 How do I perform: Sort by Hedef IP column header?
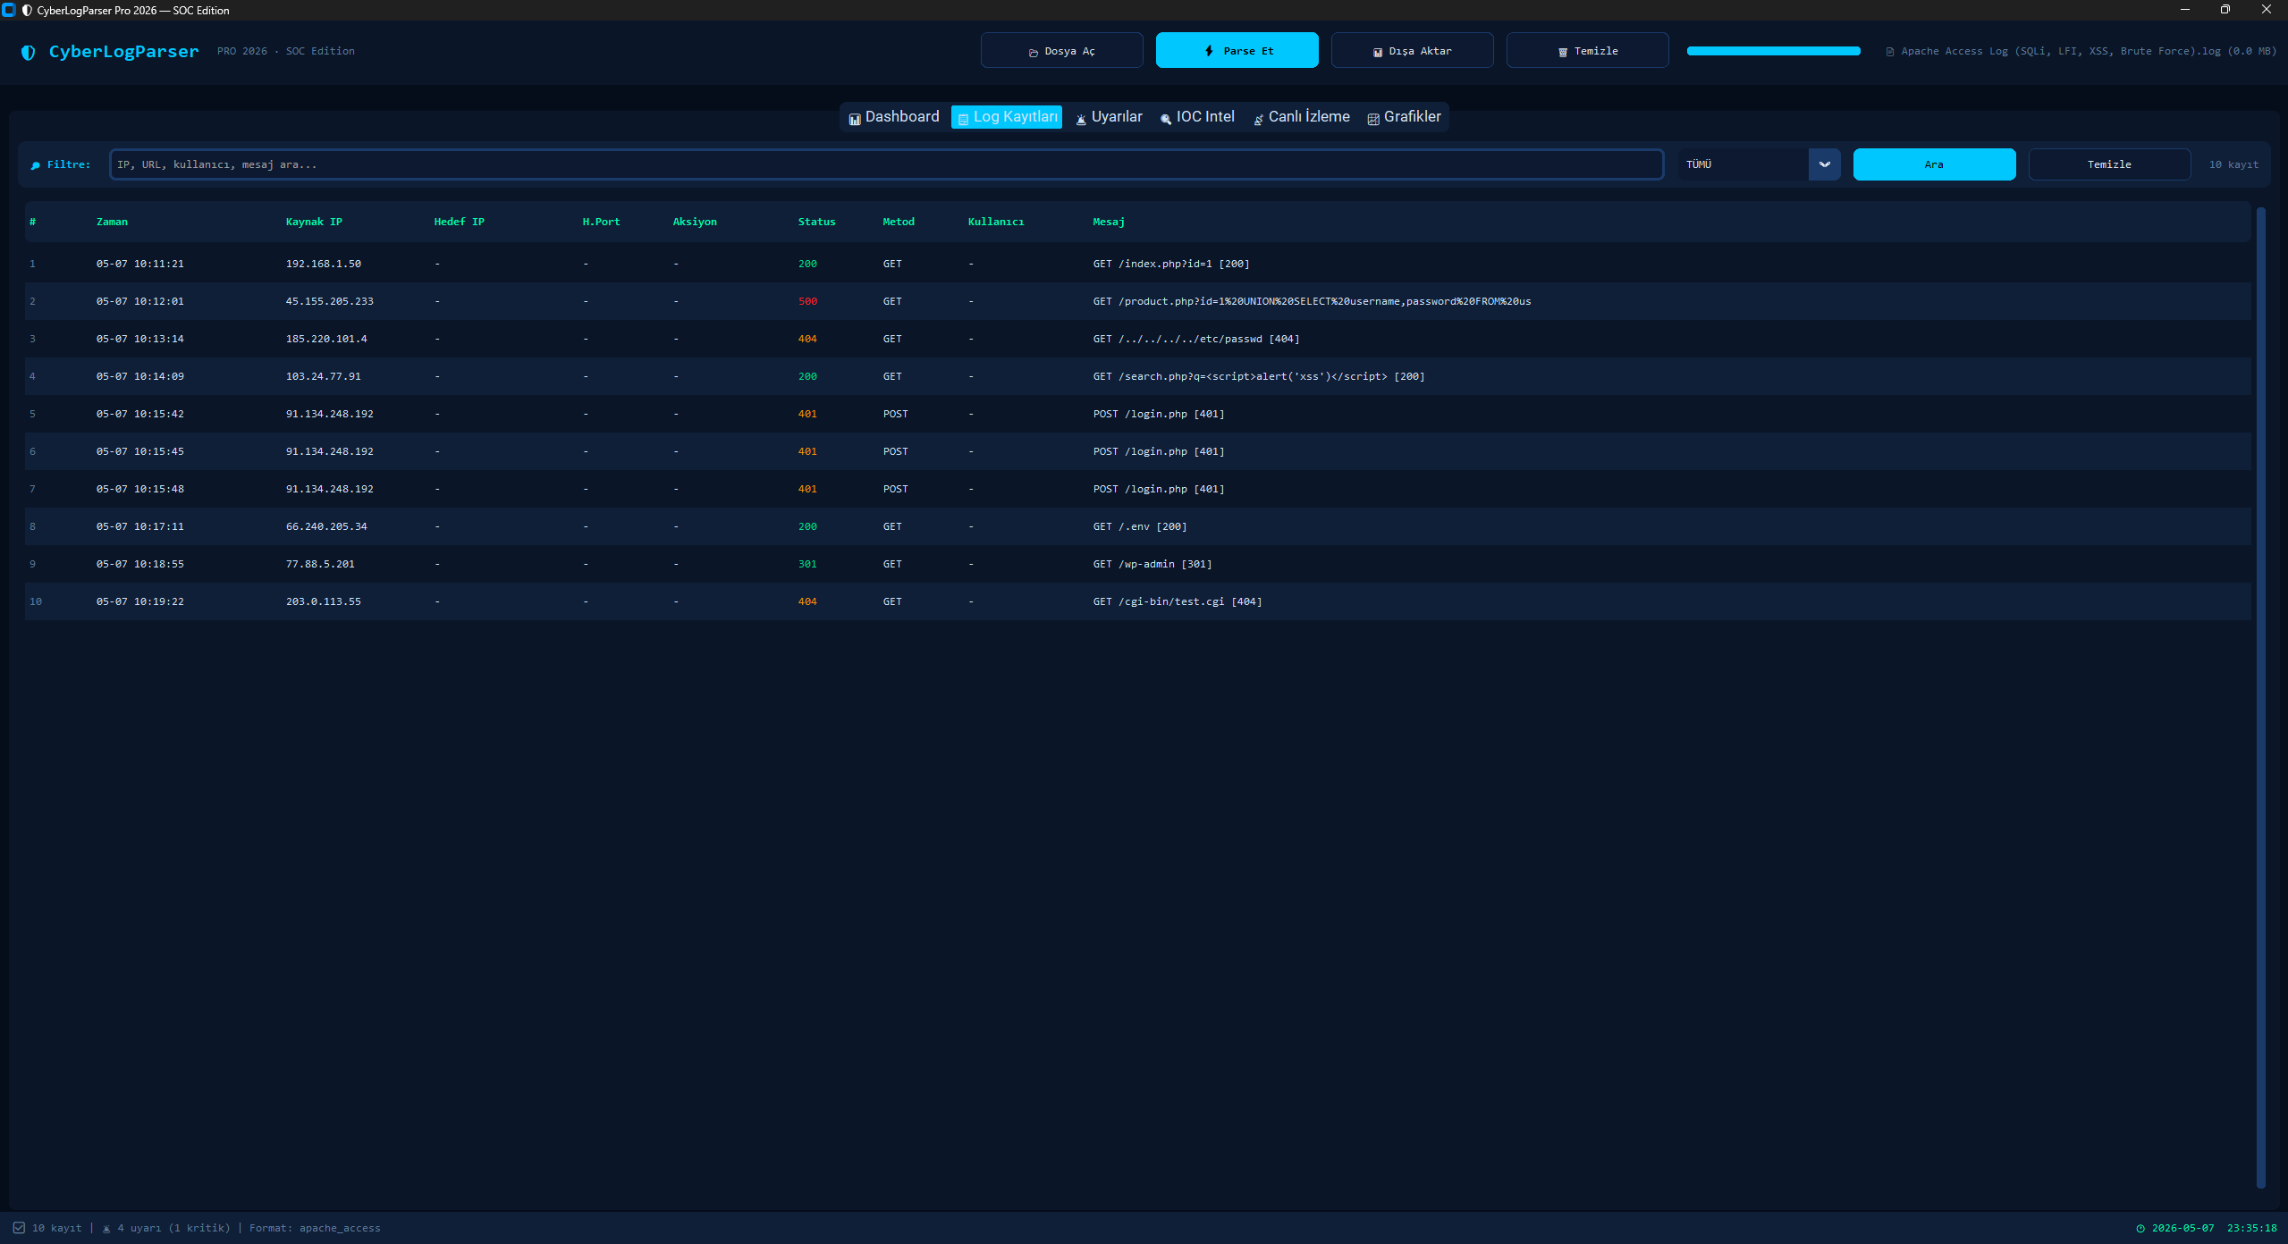[459, 222]
